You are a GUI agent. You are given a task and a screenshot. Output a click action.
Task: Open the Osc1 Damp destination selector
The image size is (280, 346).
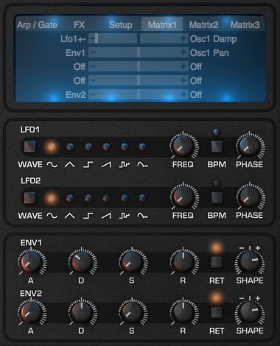click(x=213, y=39)
